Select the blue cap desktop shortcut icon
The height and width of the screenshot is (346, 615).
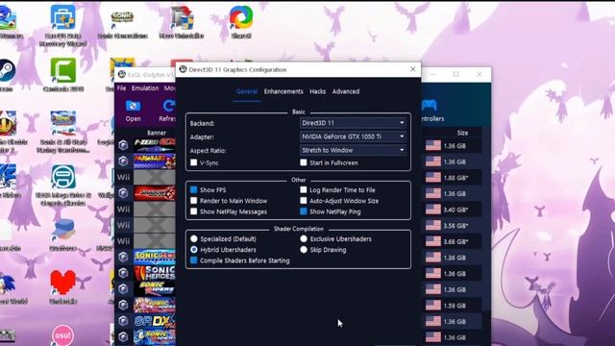[62, 230]
